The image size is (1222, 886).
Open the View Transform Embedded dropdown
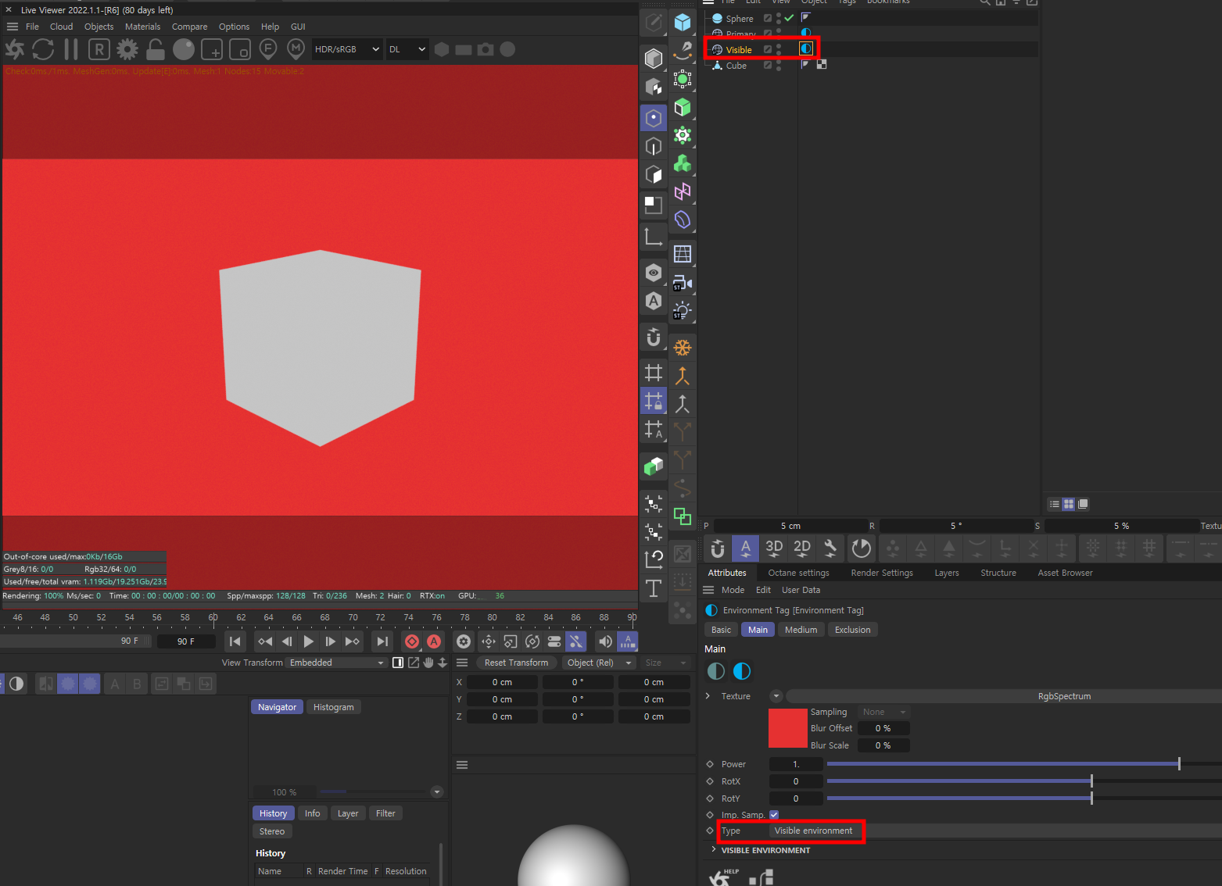[337, 663]
